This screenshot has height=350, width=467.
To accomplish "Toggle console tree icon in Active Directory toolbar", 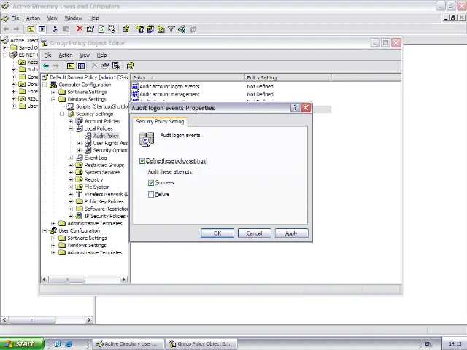I will (x=42, y=29).
